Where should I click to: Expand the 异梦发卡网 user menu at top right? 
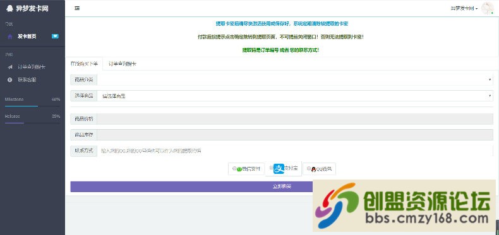click(x=464, y=9)
